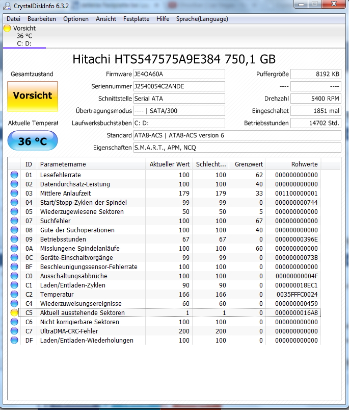Click blue icon for Geräte-Einschaltvorgänge
The width and height of the screenshot is (349, 410).
pos(14,257)
